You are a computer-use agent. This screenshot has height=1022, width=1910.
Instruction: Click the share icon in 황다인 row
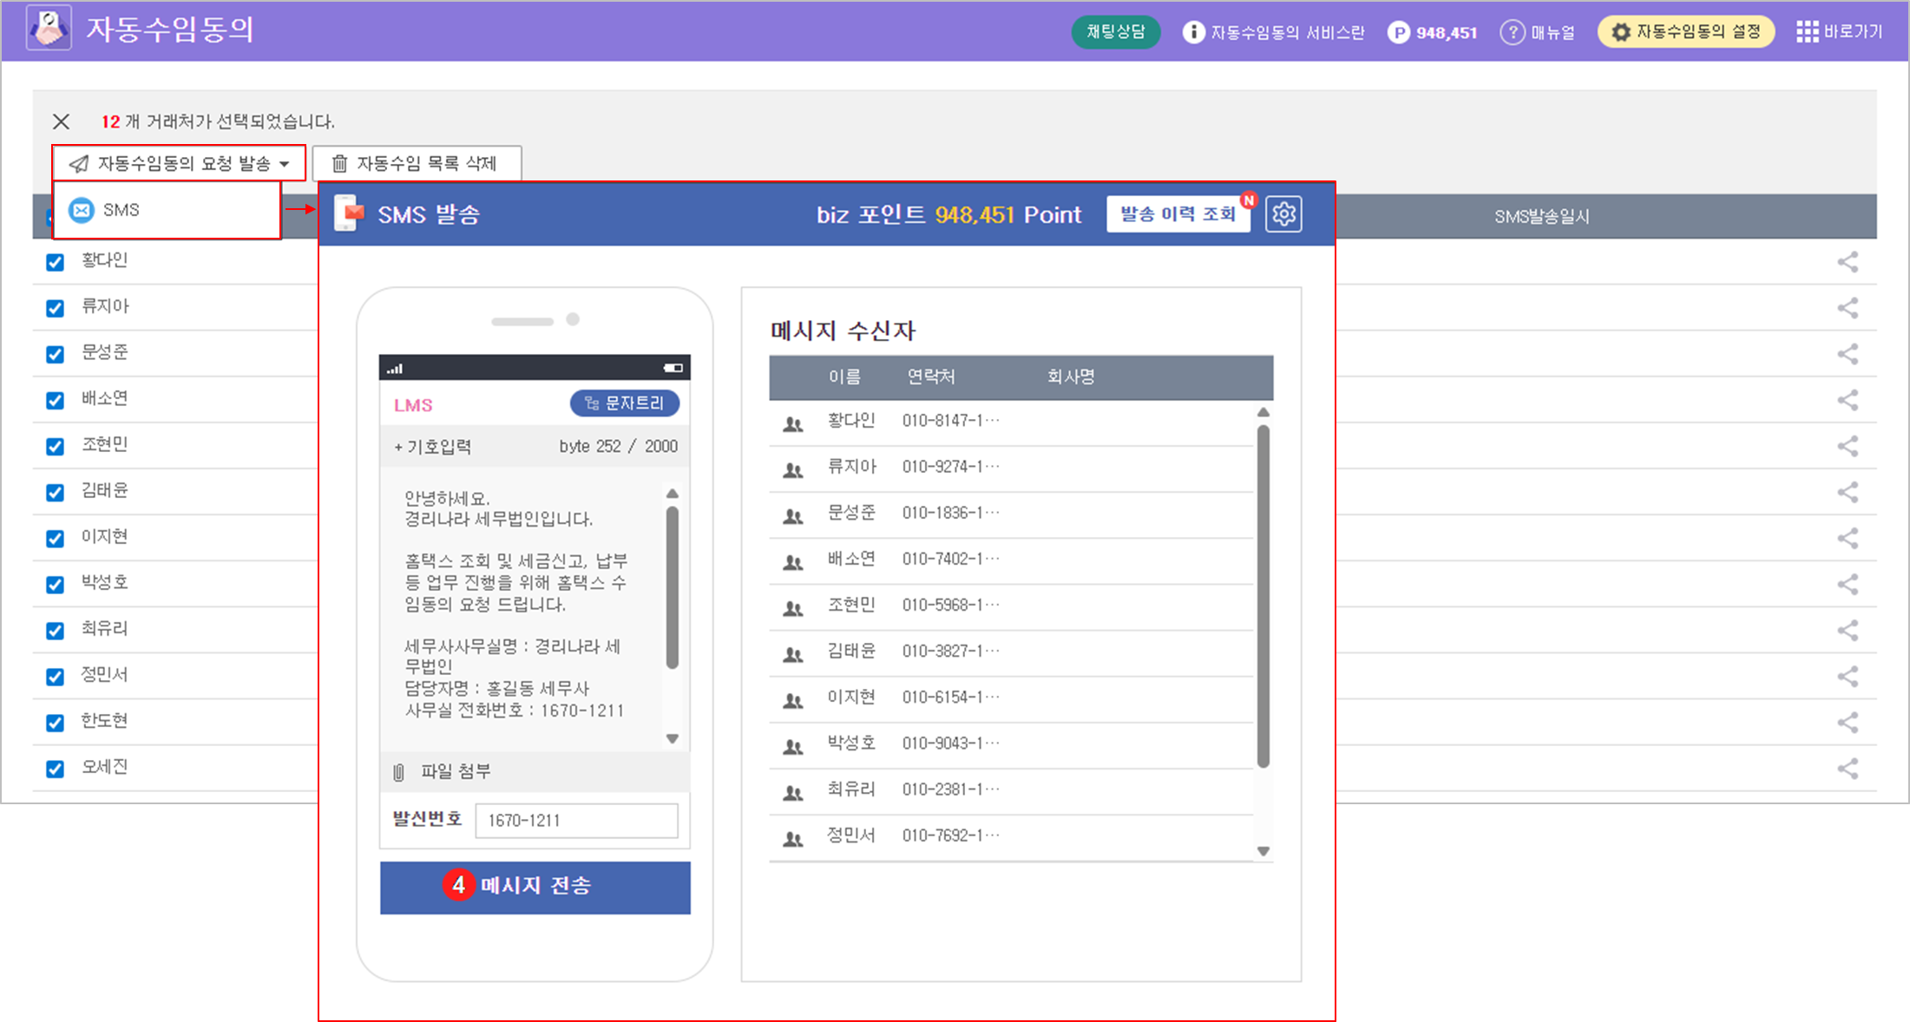(x=1848, y=262)
